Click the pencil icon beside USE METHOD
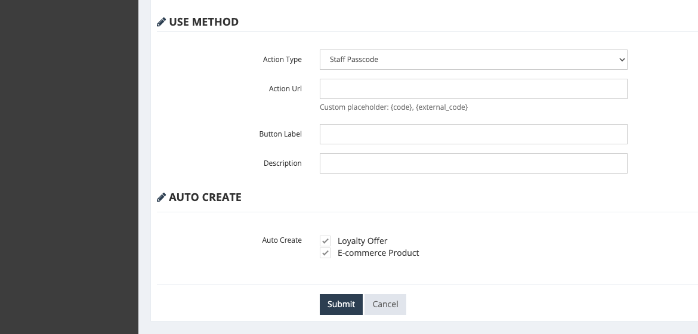 point(161,22)
